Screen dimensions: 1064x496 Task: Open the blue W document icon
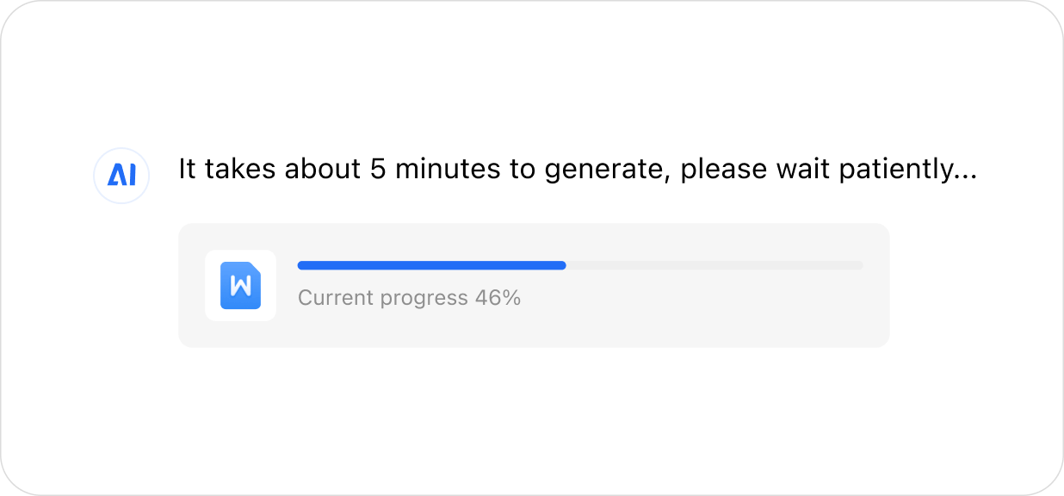coord(240,285)
